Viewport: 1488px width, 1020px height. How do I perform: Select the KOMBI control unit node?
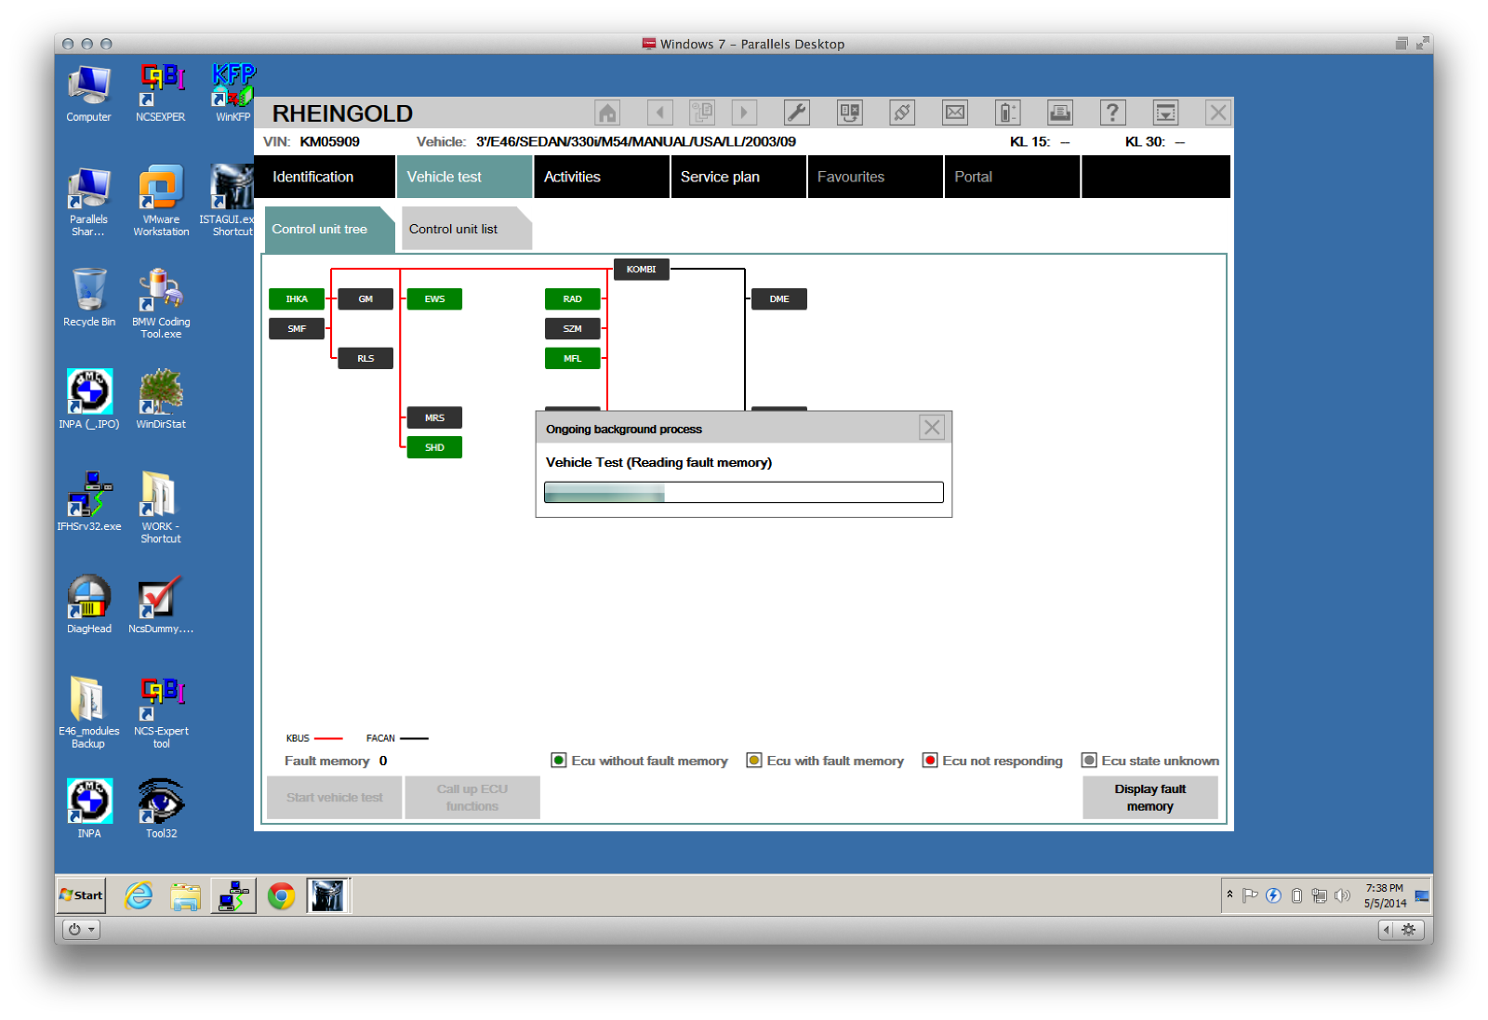coord(641,270)
